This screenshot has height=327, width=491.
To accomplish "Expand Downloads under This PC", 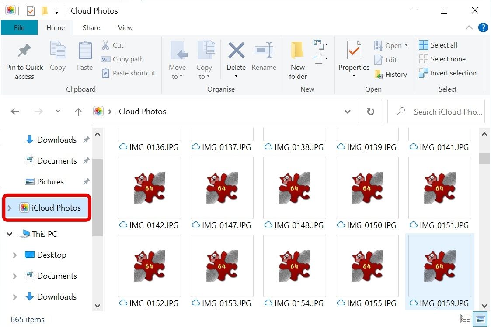I will [14, 297].
